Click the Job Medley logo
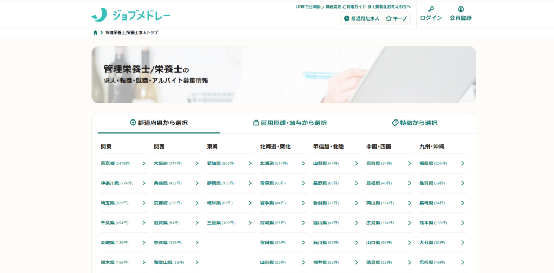Screen dimensions: 554x273 (131, 15)
